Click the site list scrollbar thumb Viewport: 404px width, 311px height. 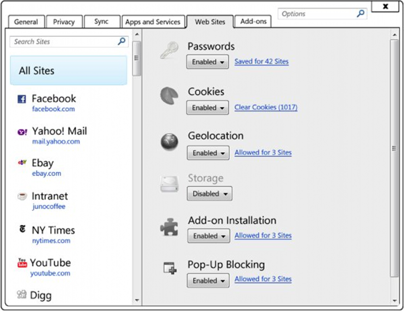136,58
